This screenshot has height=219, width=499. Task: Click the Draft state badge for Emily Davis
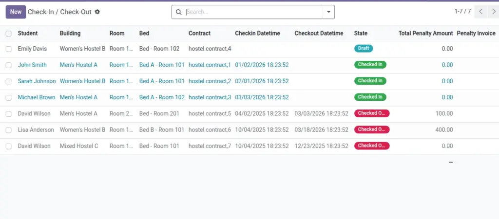(364, 48)
